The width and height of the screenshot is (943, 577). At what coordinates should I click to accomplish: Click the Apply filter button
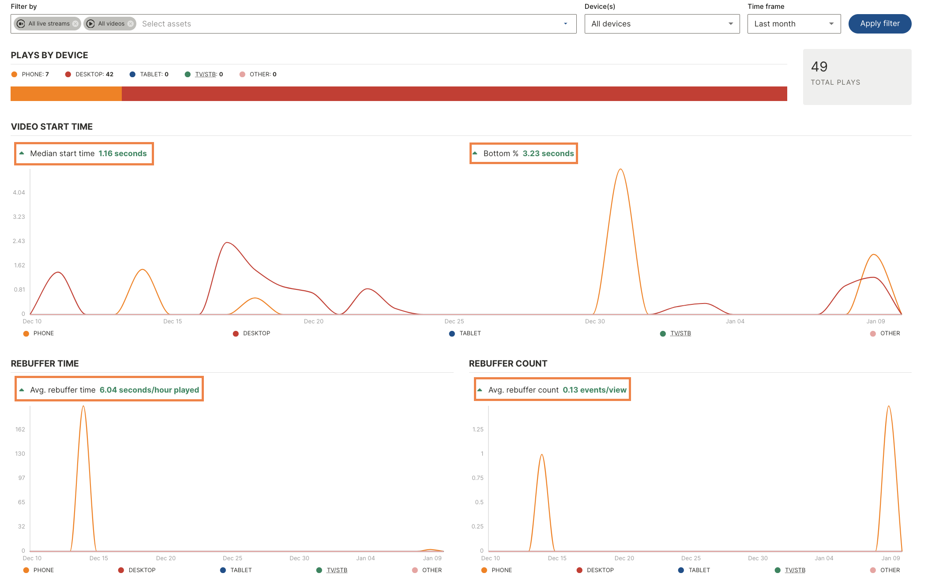pos(879,24)
